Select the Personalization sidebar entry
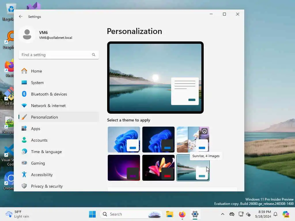The width and height of the screenshot is (295, 221). (59, 117)
